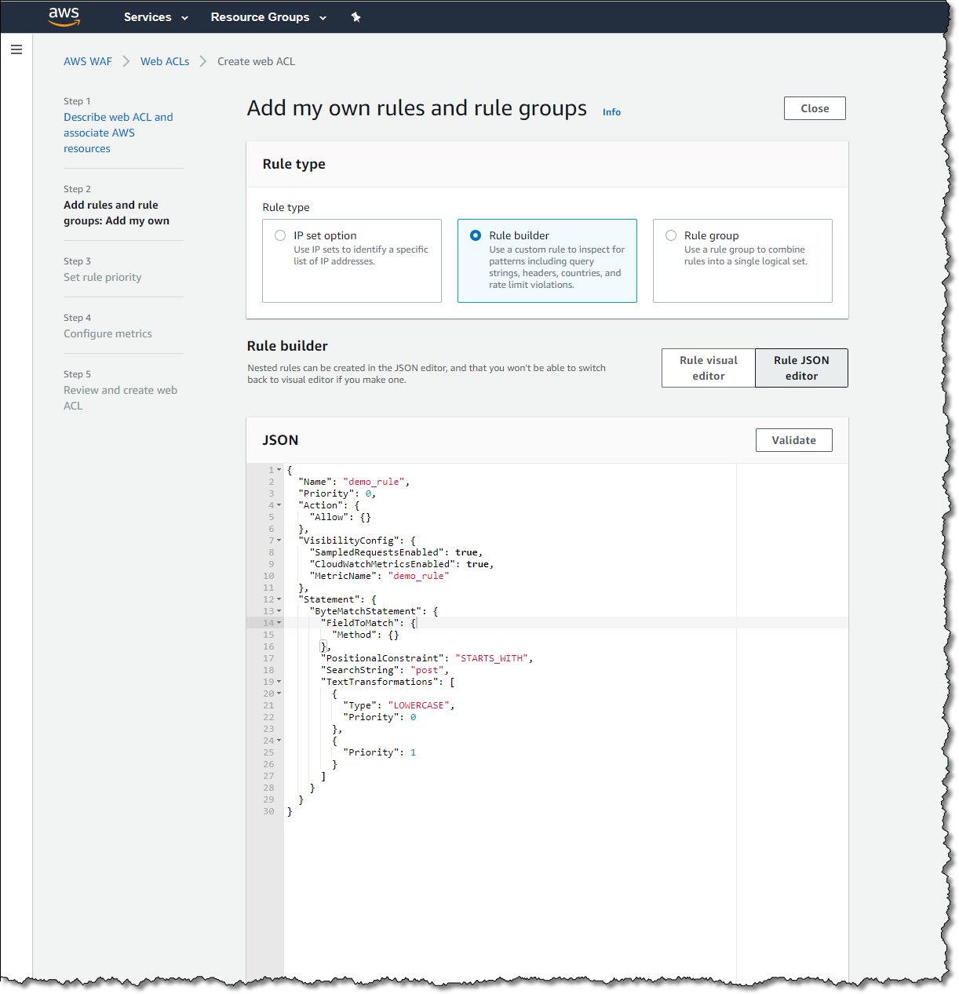Collapse FieldToMatch fold on line 14
959x994 pixels.
279,623
